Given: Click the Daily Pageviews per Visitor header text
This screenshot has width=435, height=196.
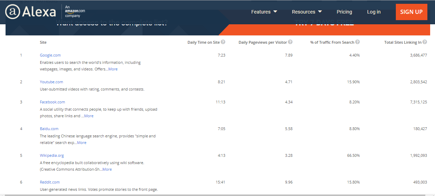Looking at the screenshot, I should (x=263, y=42).
